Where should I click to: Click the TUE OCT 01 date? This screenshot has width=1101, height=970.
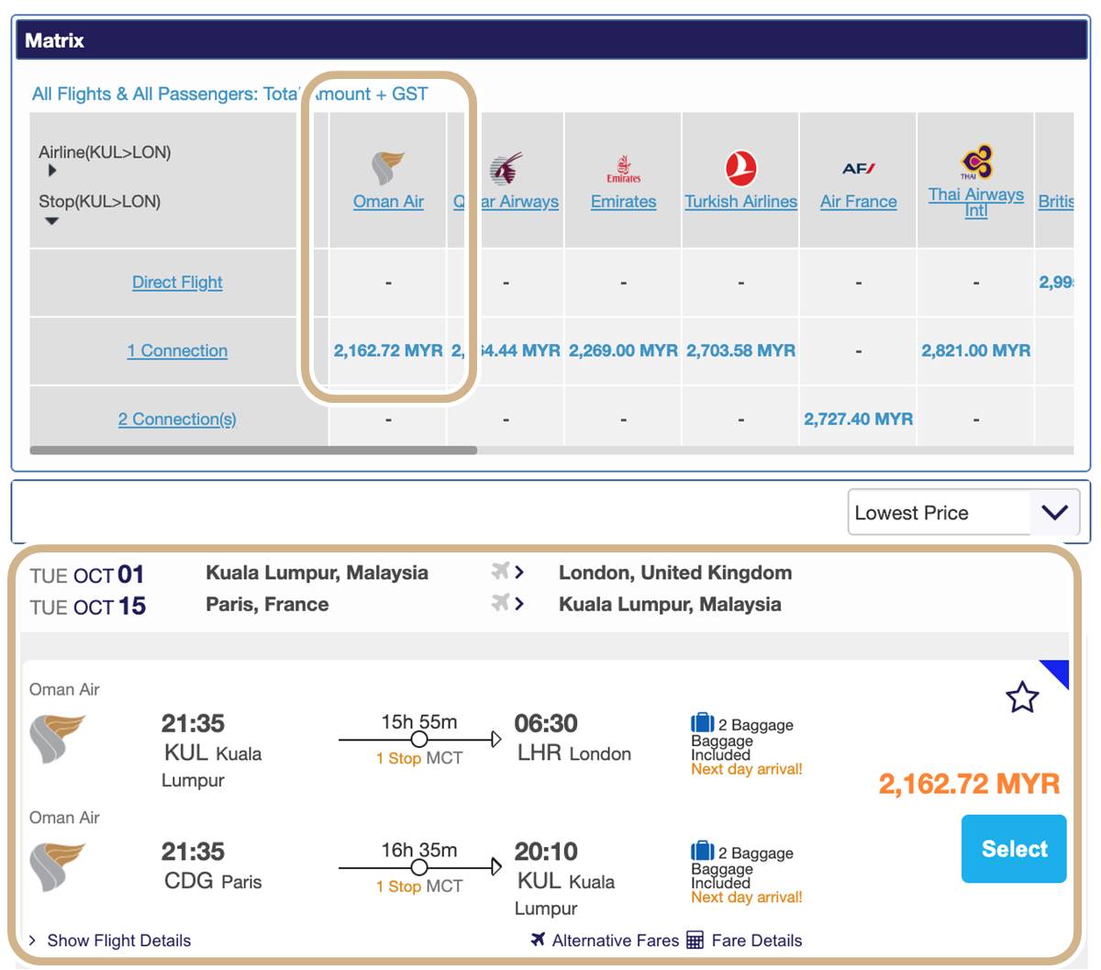(x=87, y=575)
